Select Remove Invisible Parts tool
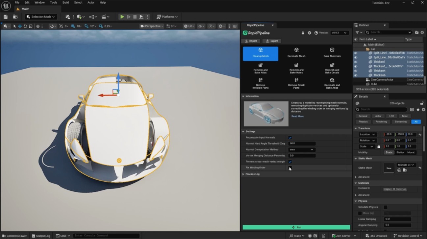Viewport: 427px width, 239px height. point(261,84)
